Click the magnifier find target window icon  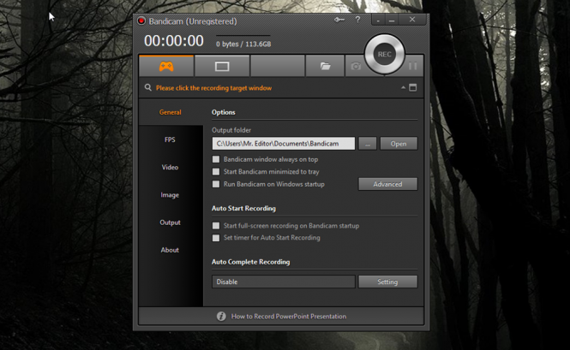point(148,87)
